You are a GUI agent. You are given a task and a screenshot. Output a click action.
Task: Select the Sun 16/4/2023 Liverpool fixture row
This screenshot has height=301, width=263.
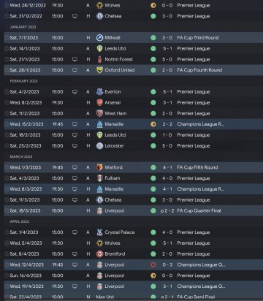click(x=133, y=275)
